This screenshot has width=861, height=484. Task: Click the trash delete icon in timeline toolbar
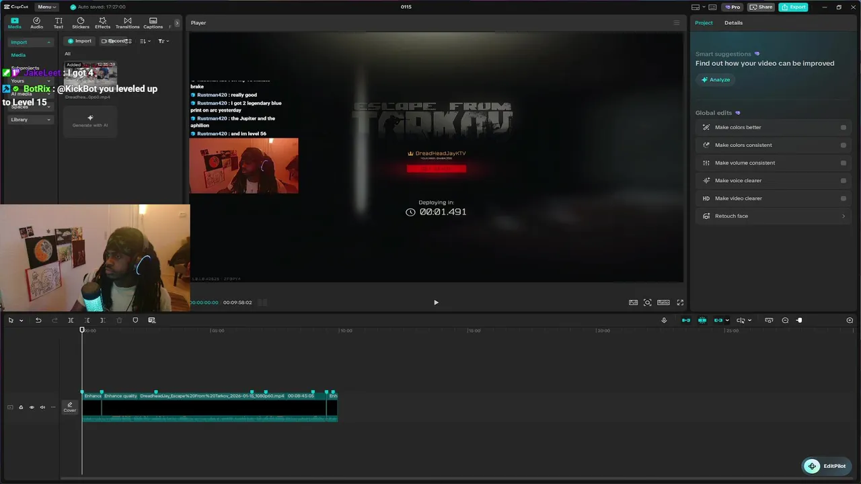(x=119, y=320)
